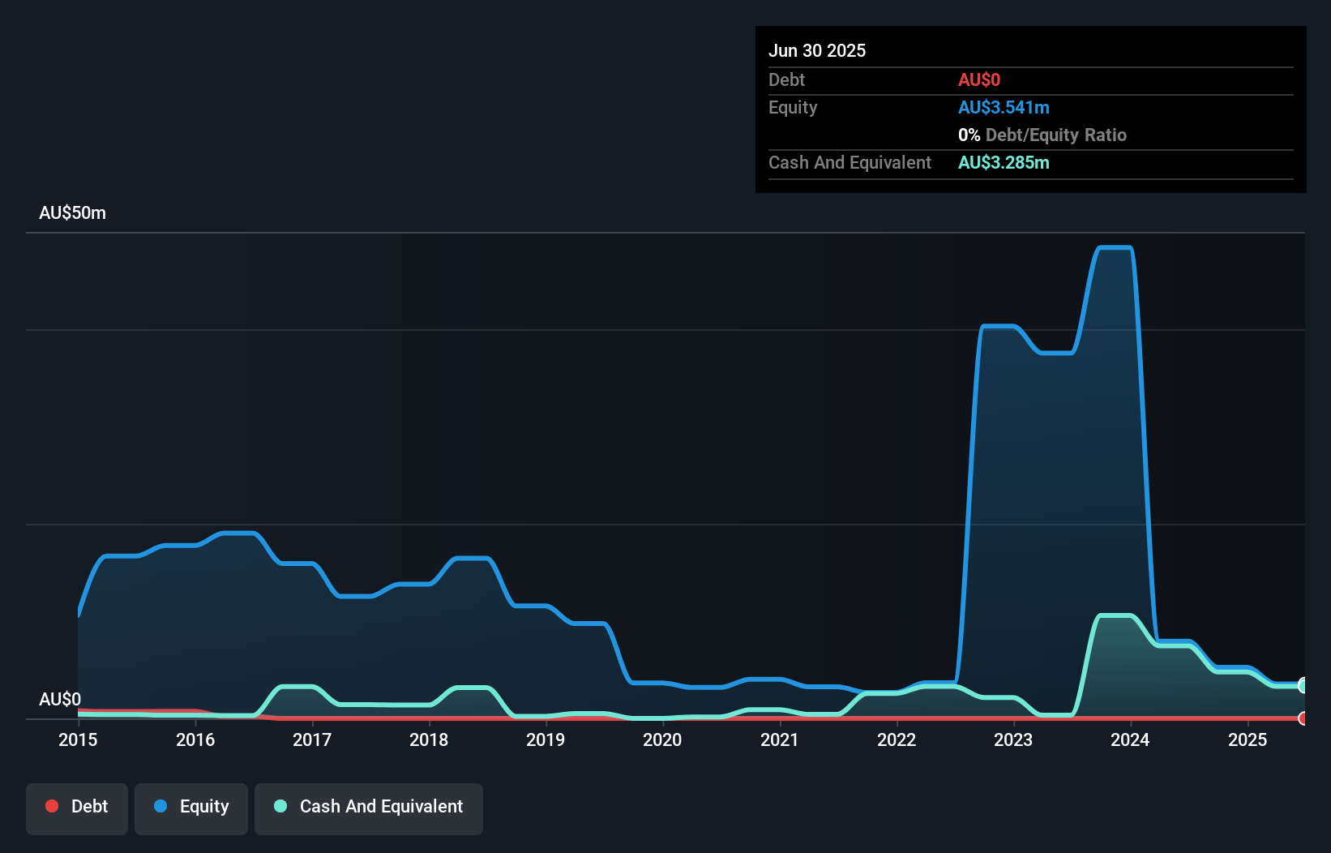
Task: Click the Jun 30 2025 tooltip date
Action: click(x=817, y=50)
